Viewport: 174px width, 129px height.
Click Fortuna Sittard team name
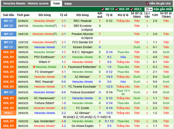pos(44,103)
